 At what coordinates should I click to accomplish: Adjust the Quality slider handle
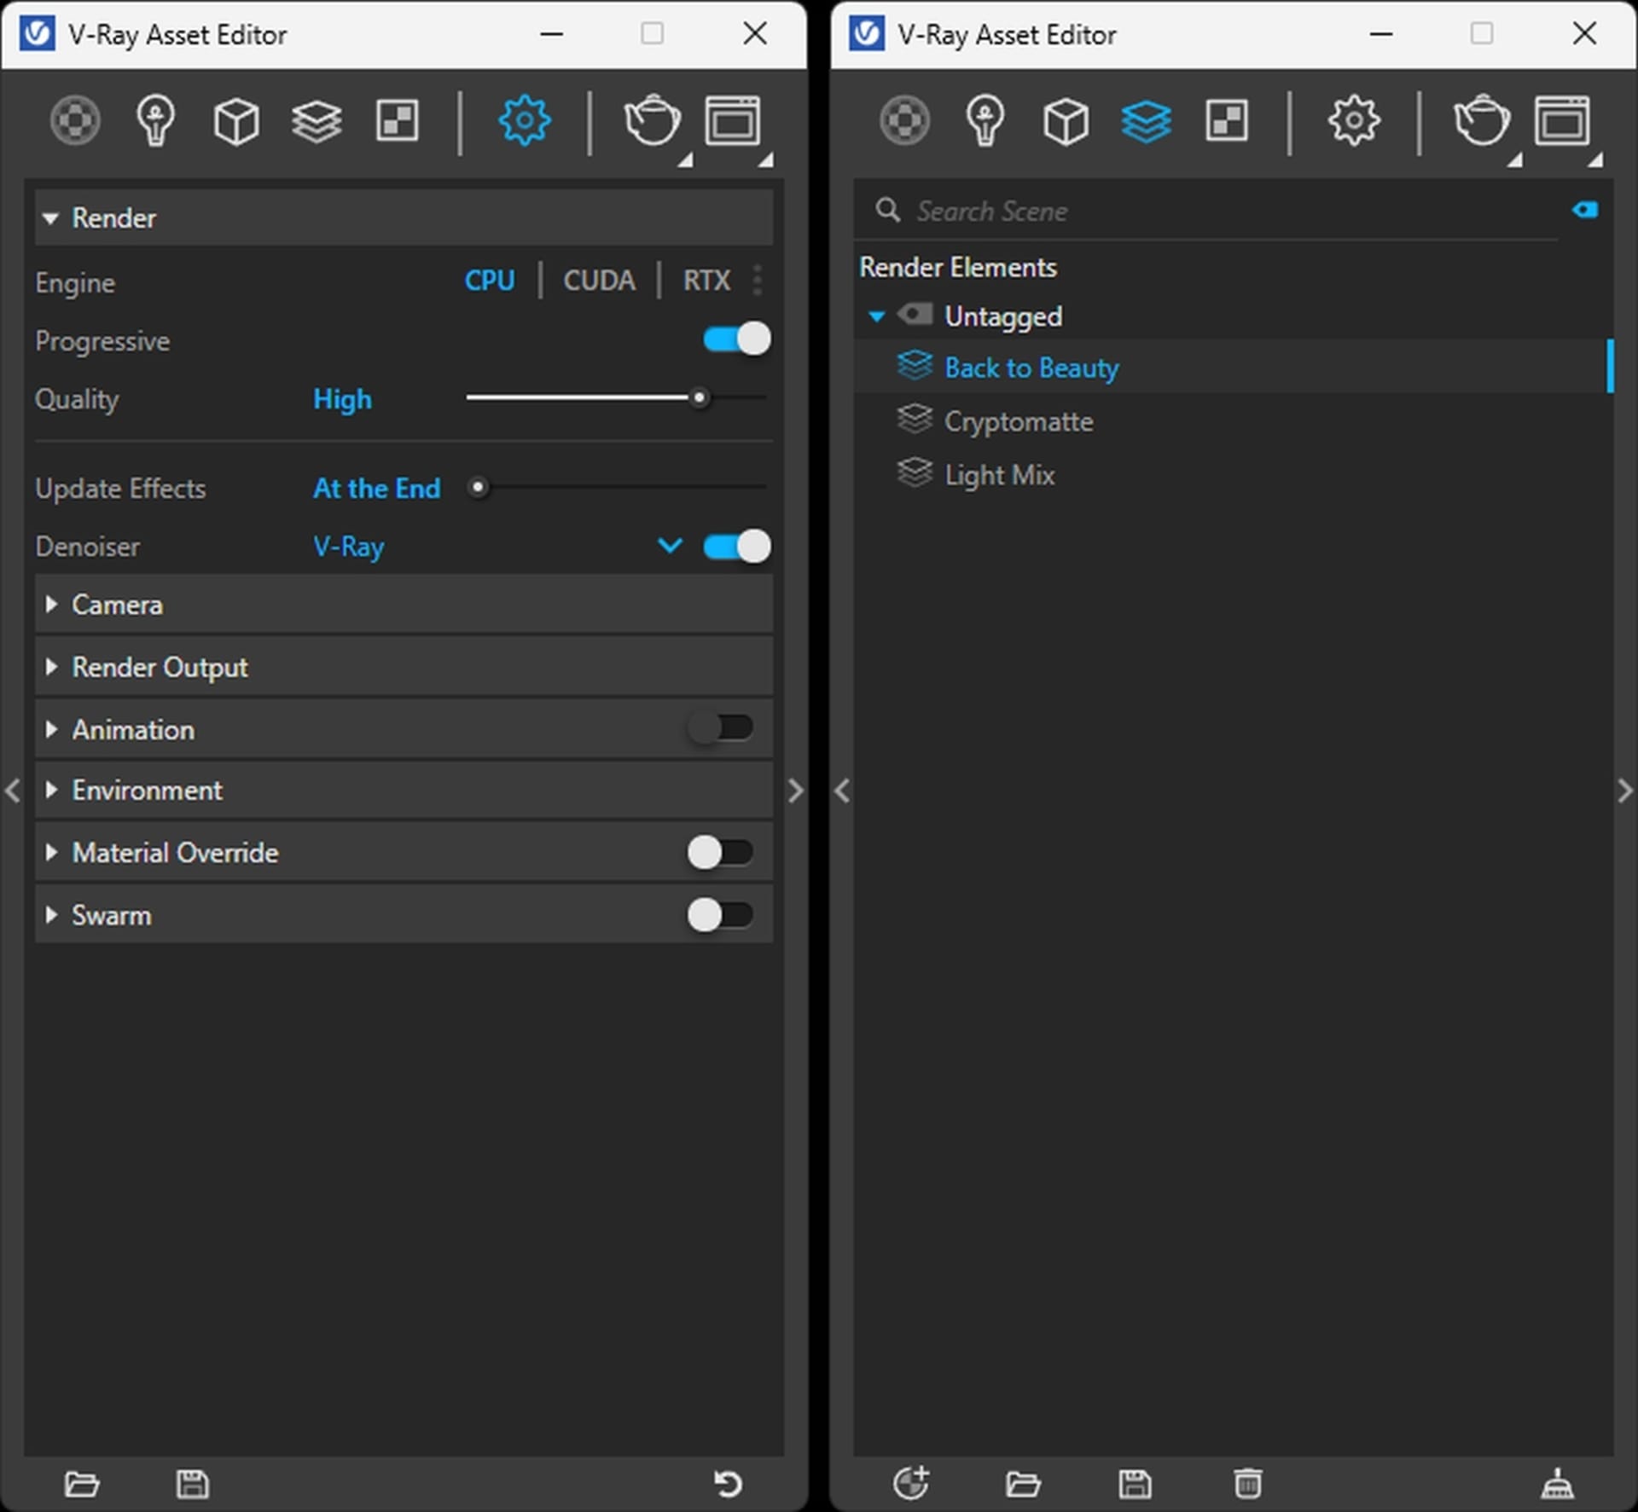pos(699,397)
